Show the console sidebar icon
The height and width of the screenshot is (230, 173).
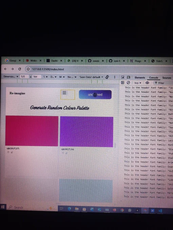coord(122,83)
